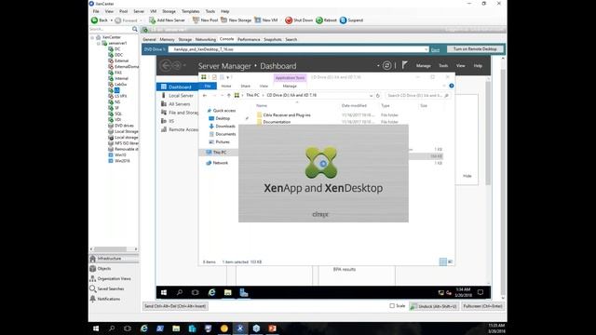
Task: Click Explorer up-directory arrow
Action: click(229, 96)
